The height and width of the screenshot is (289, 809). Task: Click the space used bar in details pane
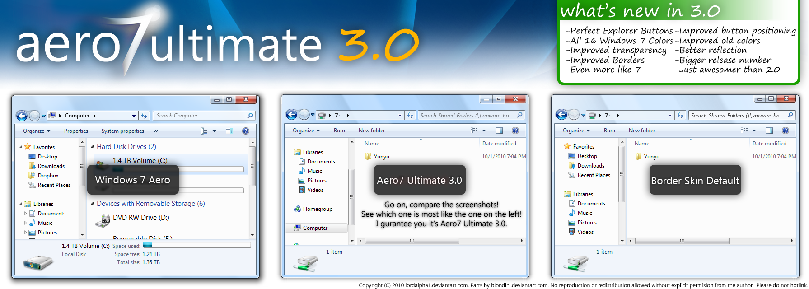[x=197, y=246]
